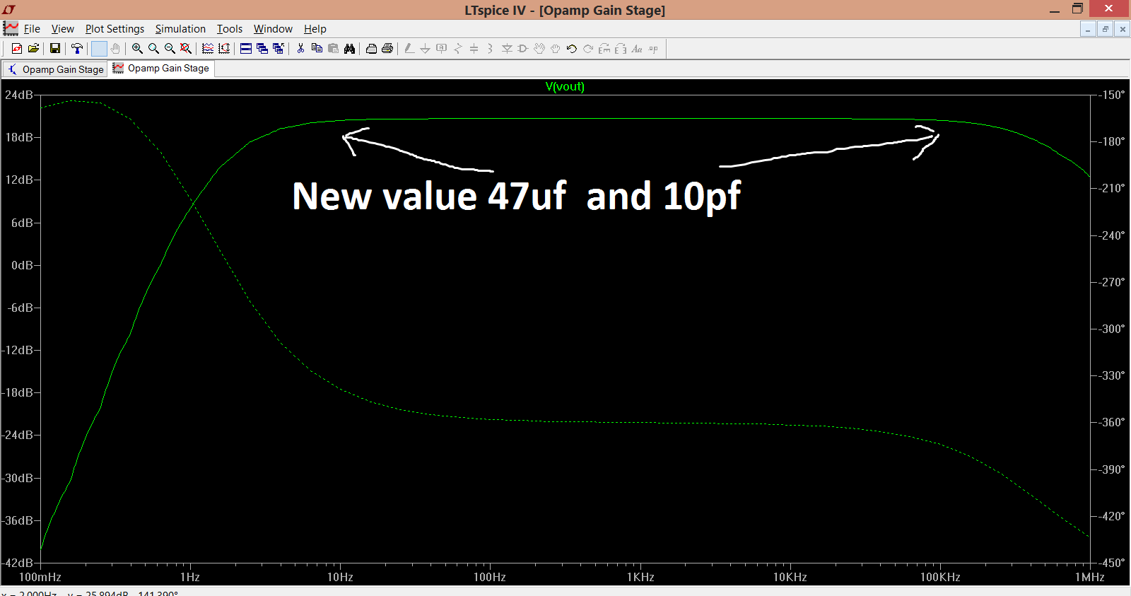Click the 0dB magnitude axis label
Image resolution: width=1131 pixels, height=596 pixels.
coord(22,265)
